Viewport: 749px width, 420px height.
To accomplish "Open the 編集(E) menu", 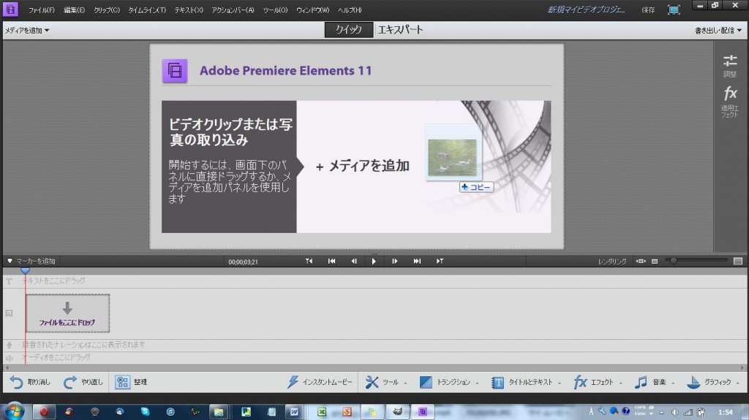I will (74, 10).
